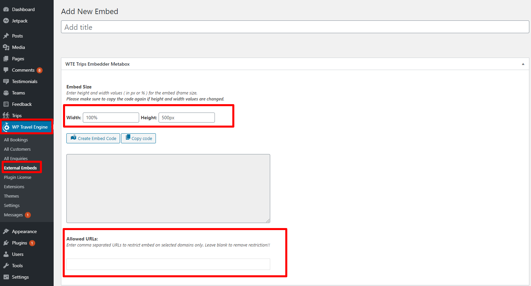The width and height of the screenshot is (531, 286).
Task: Click the Users person icon
Action: [x=6, y=254]
